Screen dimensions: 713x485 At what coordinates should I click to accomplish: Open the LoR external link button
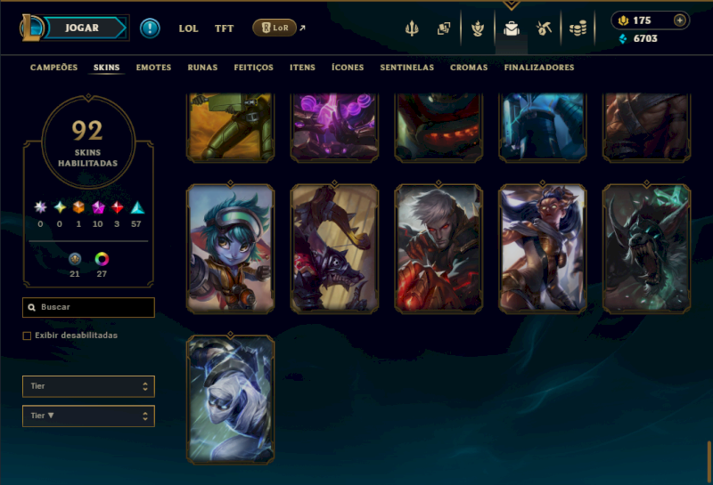tap(279, 28)
